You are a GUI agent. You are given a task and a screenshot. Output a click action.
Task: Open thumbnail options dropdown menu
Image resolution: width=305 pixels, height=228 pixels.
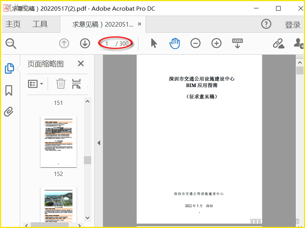pyautogui.click(x=35, y=84)
